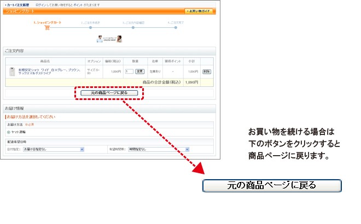Image resolution: width=361 pixels, height=224 pixels.
Task: Open the お届け日指定なし date dropdown
Action: (54, 150)
